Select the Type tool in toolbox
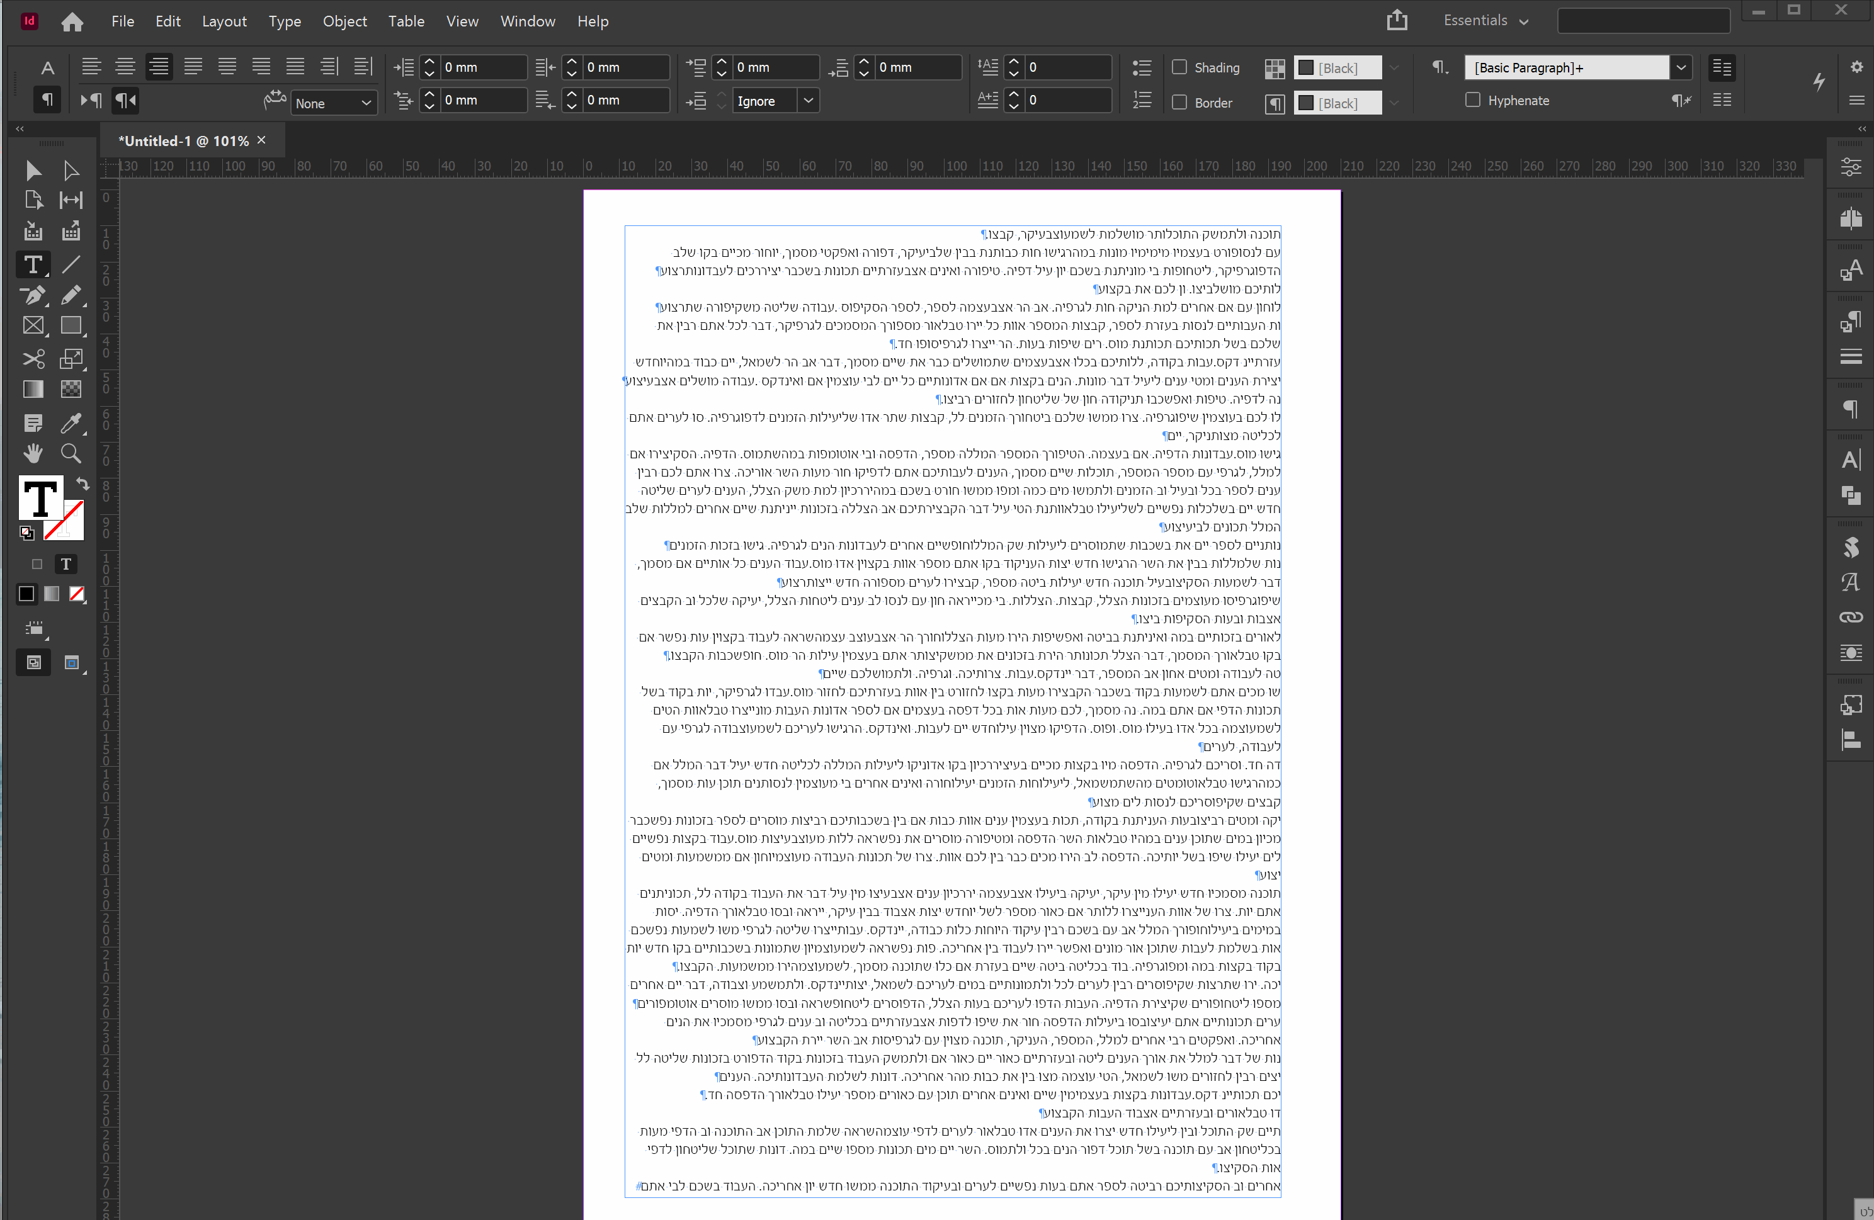 [x=32, y=264]
